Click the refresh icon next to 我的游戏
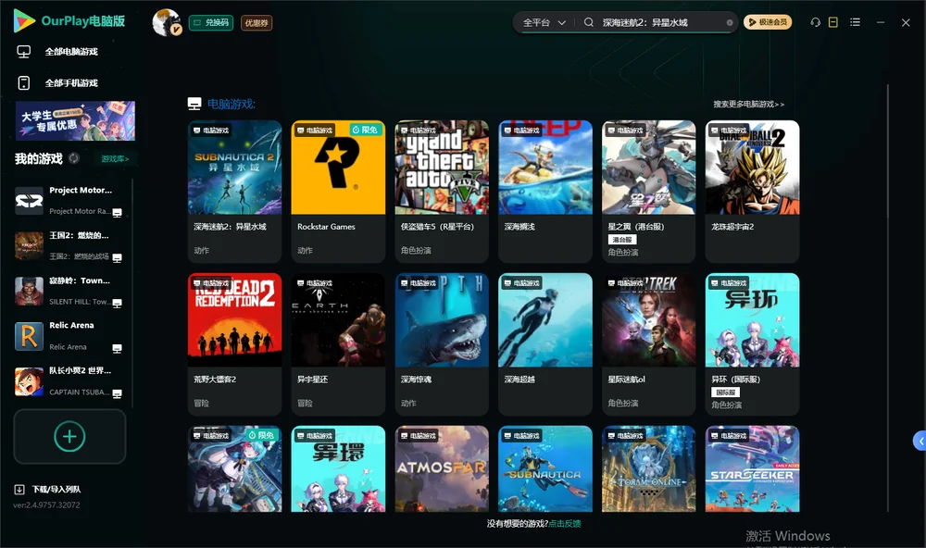The height and width of the screenshot is (548, 926). point(74,158)
